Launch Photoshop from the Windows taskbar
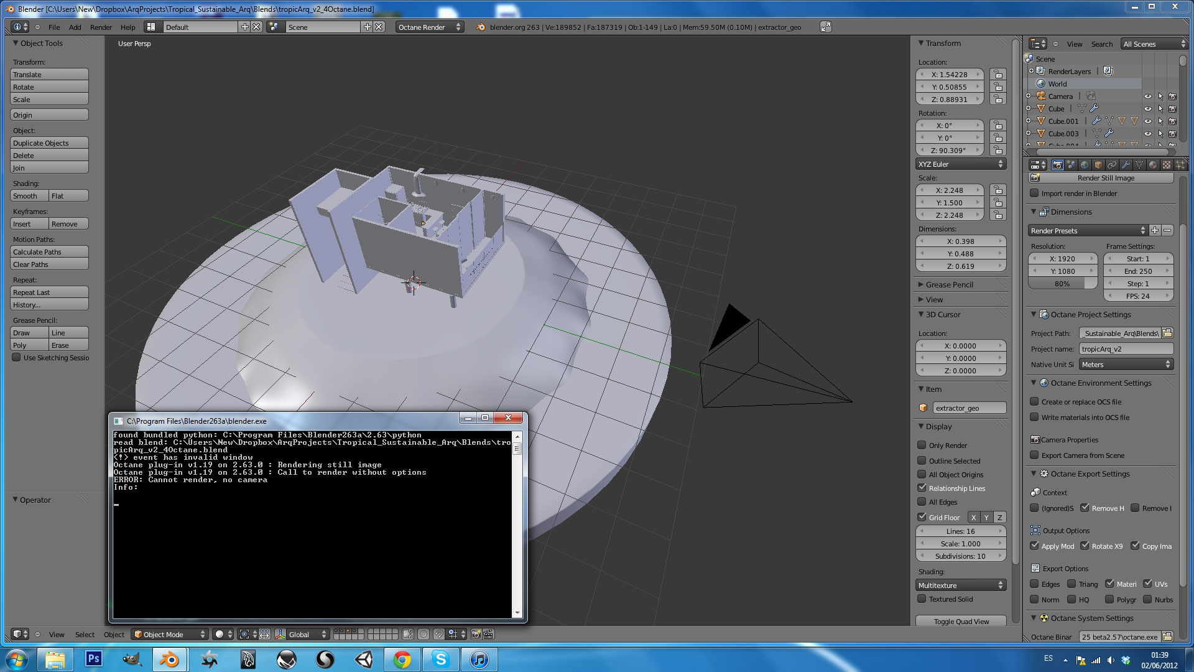 tap(93, 659)
